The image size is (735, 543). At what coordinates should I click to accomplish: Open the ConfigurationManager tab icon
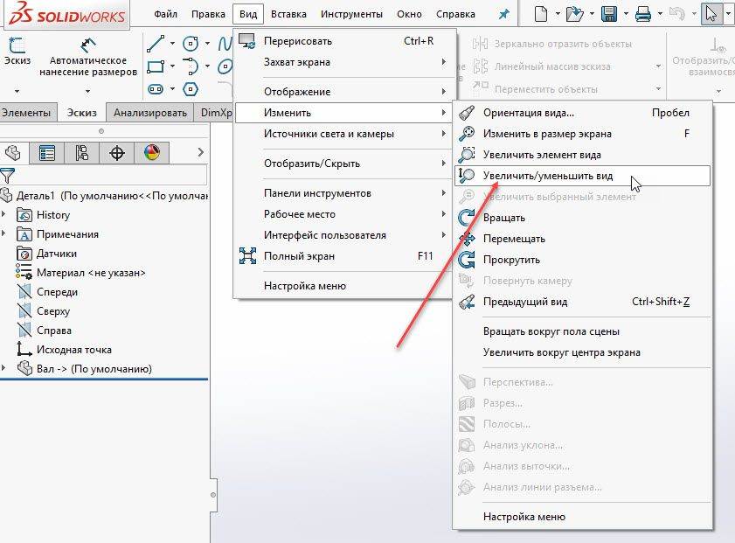click(81, 152)
